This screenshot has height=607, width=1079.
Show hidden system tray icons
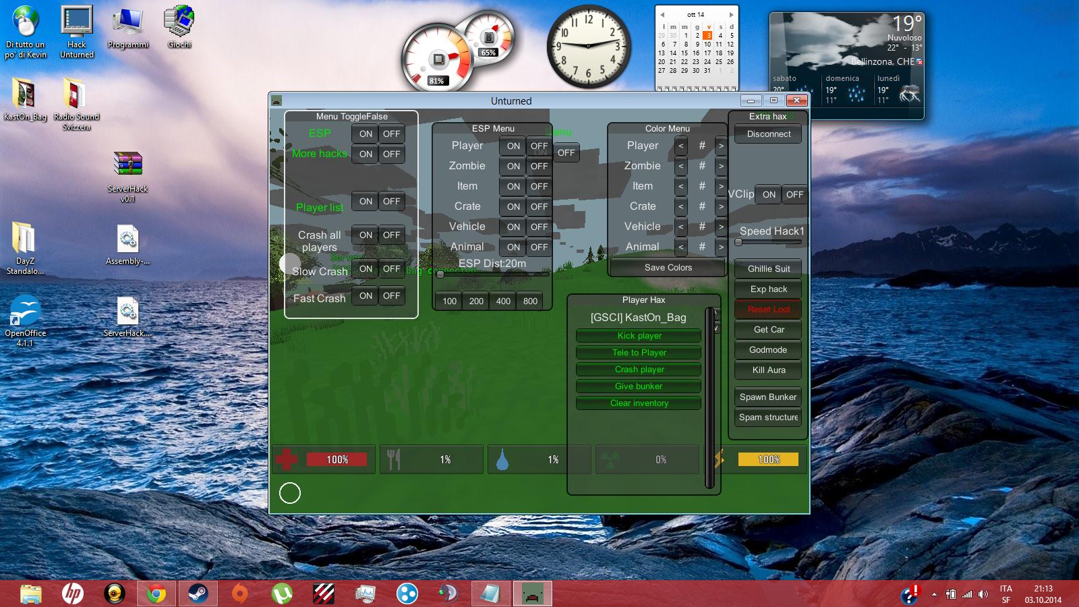click(934, 594)
